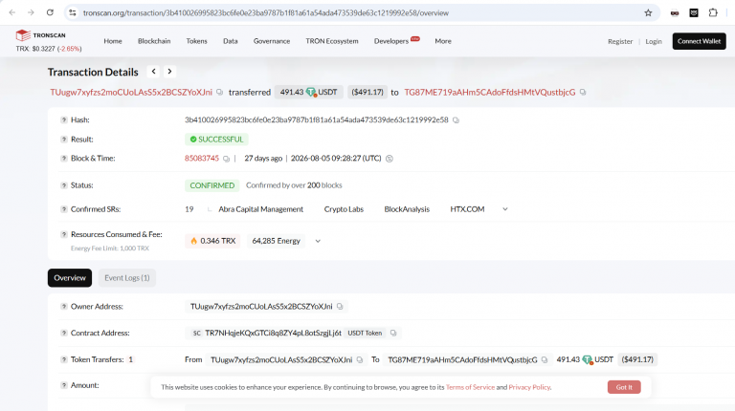The height and width of the screenshot is (411, 735).
Task: Click the USDT Token label badge
Action: click(x=365, y=333)
